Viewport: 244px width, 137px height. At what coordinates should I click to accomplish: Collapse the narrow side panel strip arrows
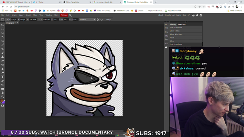[167, 22]
